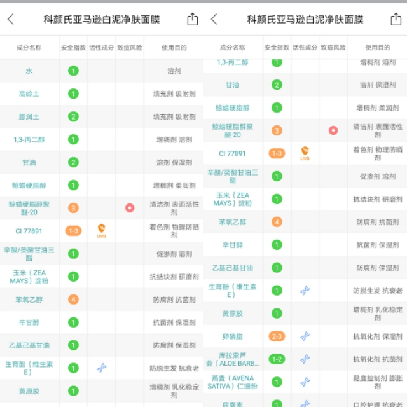Screen dimensions: 407x407
Task: Tap 溶剂 purpose in 水 row
Action: point(174,71)
